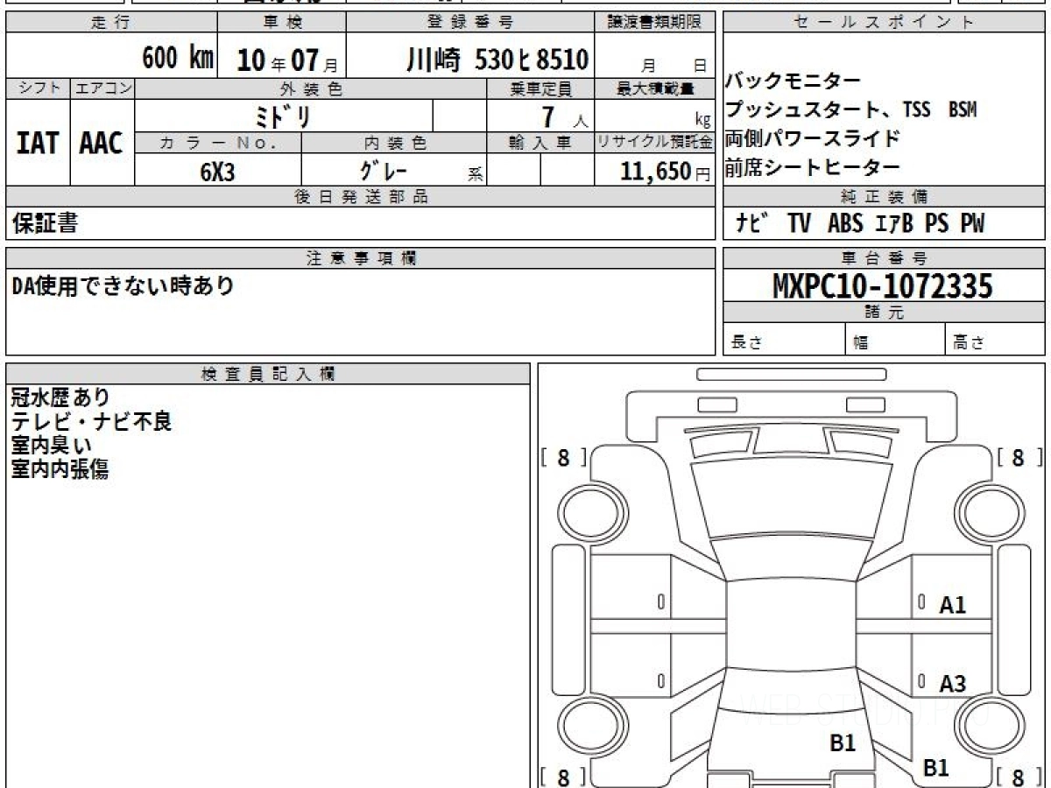Screen dimensions: 1051x788
Task: Select registration number 川崎 530ヒ 8510
Action: (497, 60)
